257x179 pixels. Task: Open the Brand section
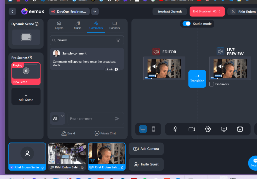68,133
